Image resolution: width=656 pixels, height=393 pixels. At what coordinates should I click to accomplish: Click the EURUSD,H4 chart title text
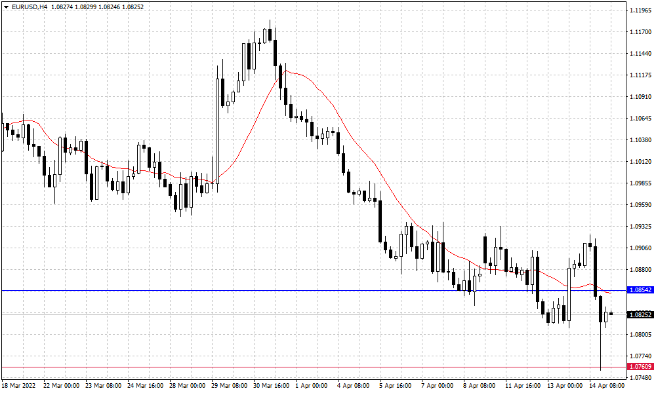tap(30, 7)
